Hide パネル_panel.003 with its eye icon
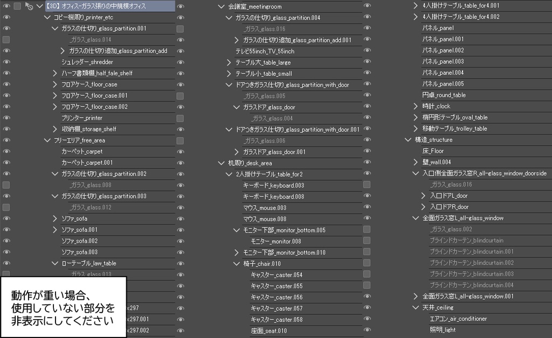Viewport: 552px width, 338px height. (x=367, y=61)
